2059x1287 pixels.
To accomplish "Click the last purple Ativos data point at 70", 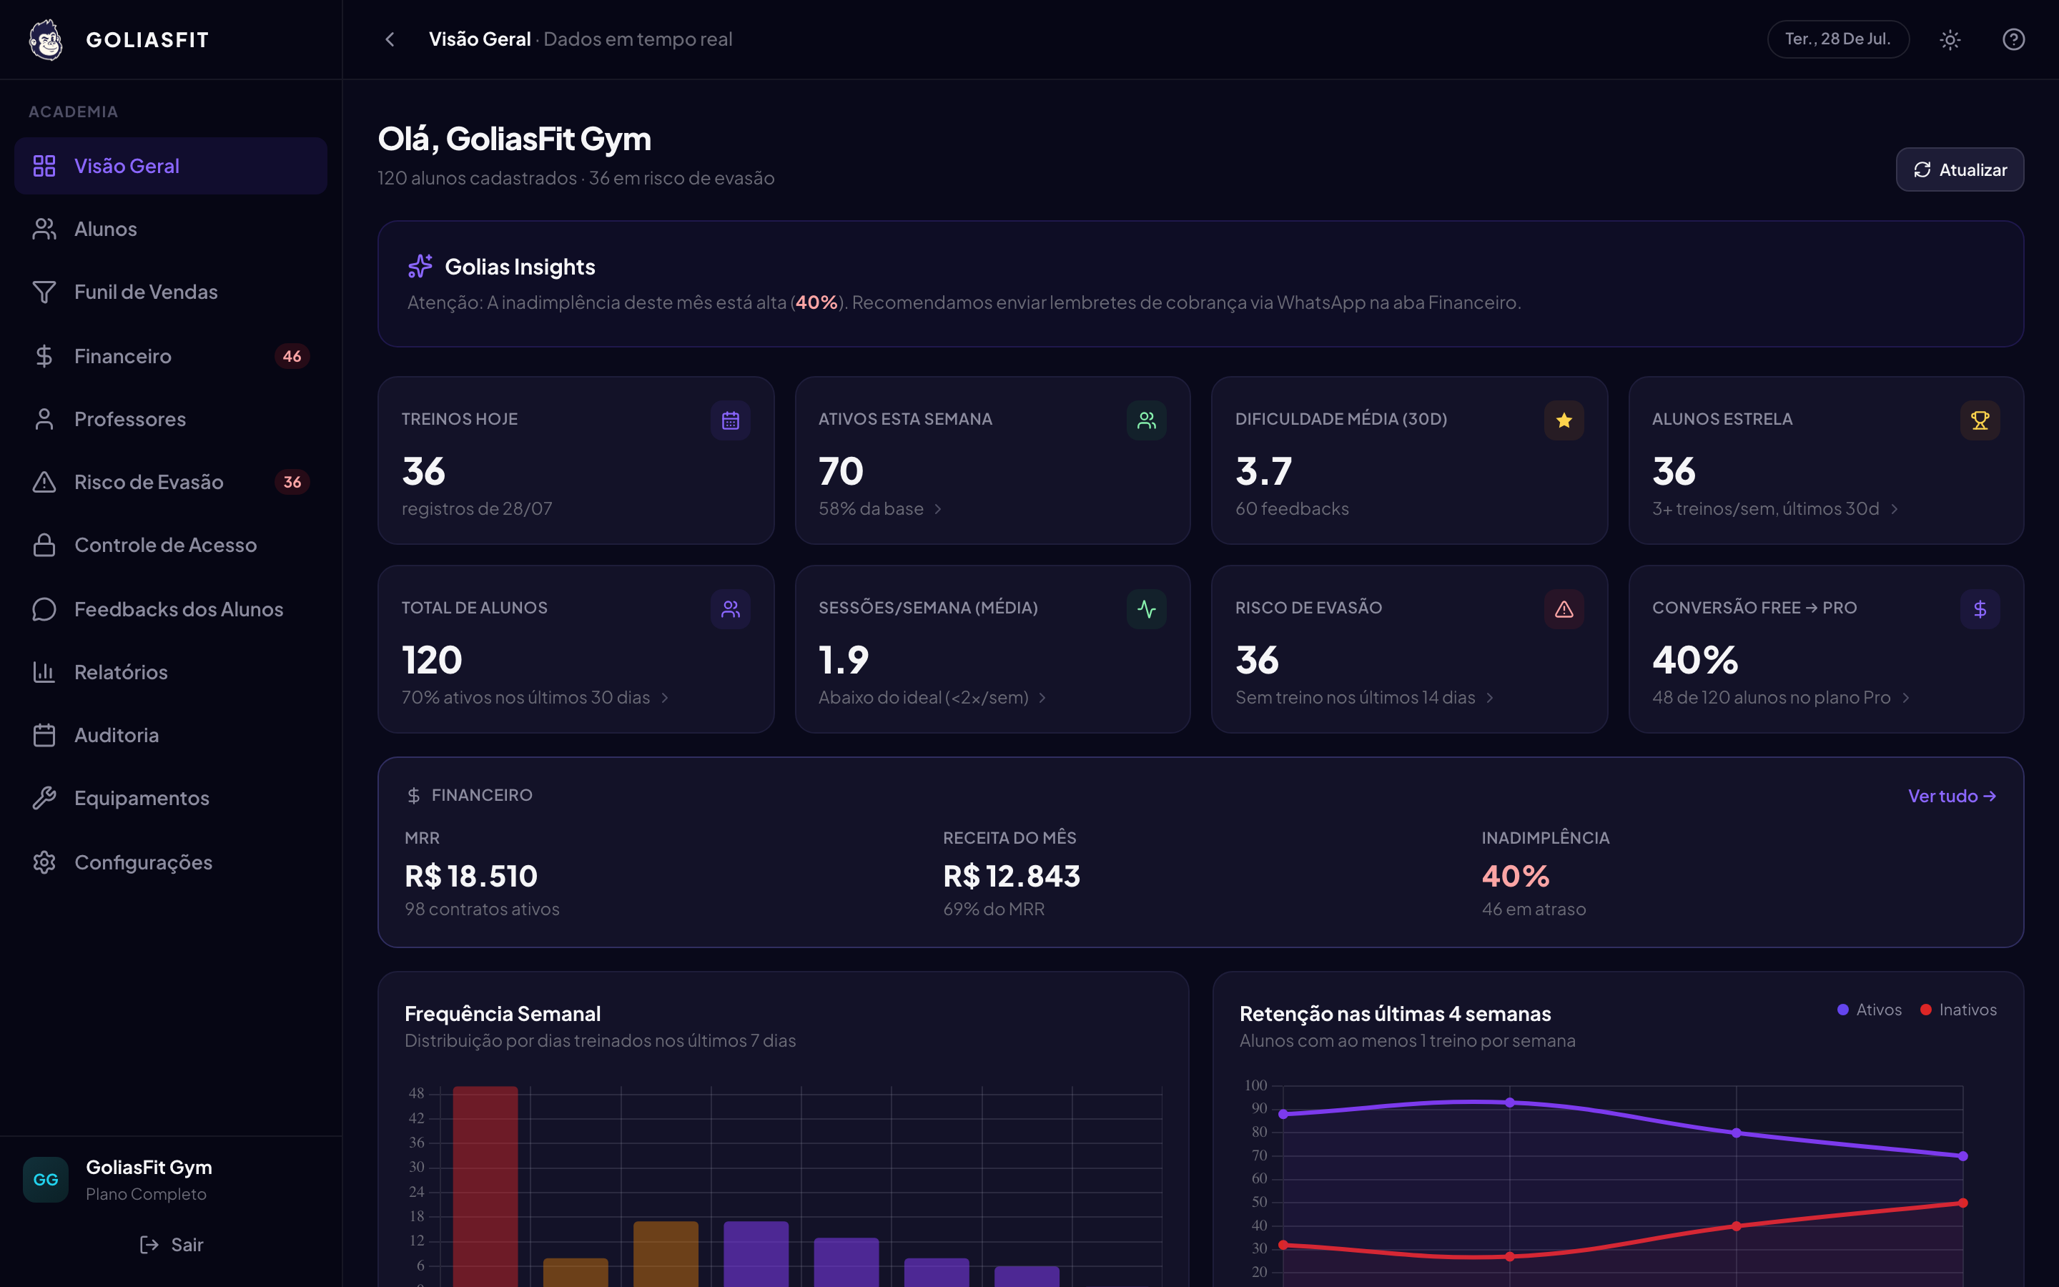I will point(1963,1156).
